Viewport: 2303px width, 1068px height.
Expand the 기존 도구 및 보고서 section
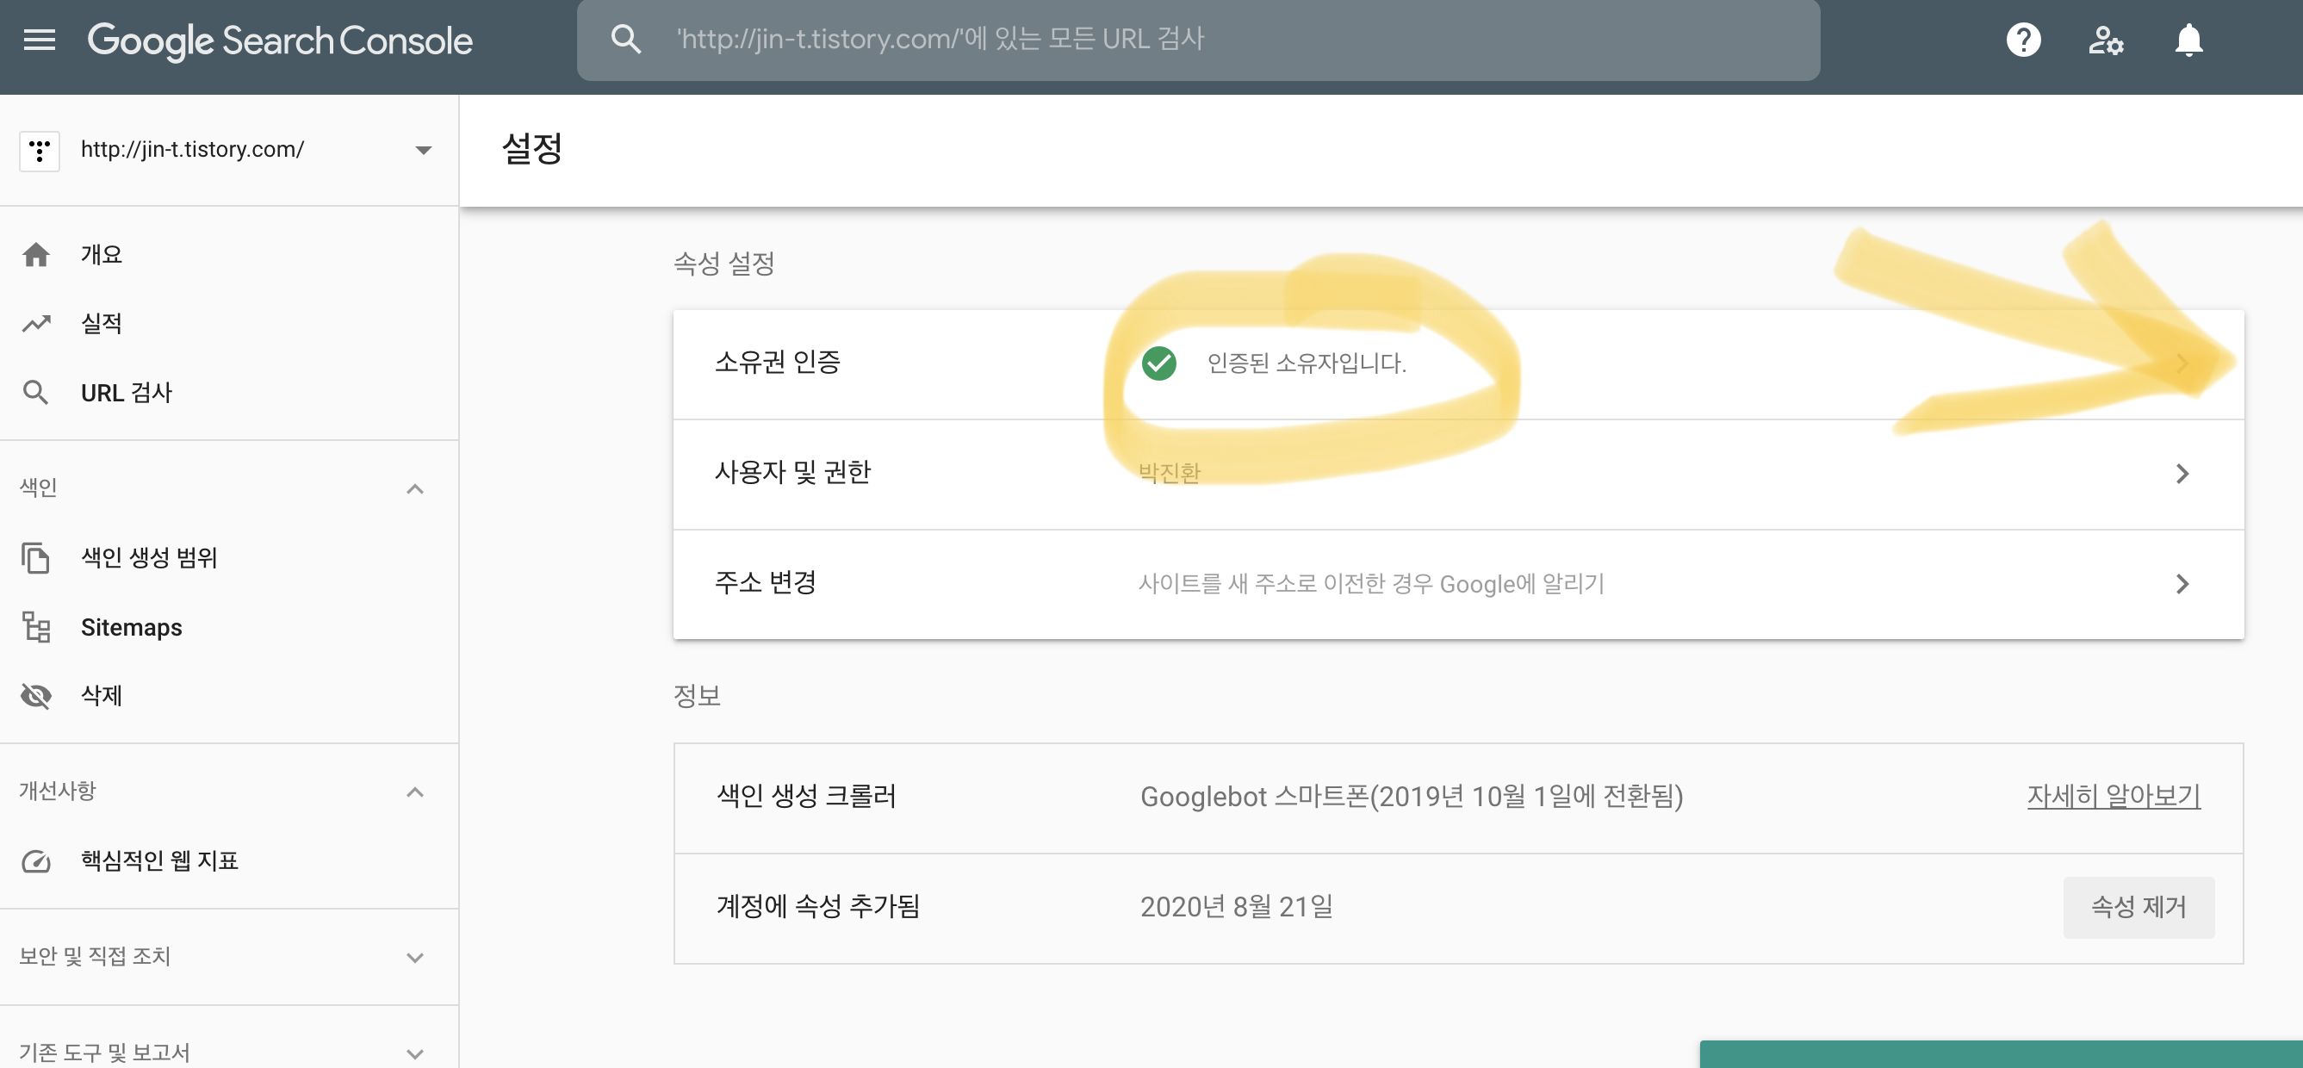415,1053
